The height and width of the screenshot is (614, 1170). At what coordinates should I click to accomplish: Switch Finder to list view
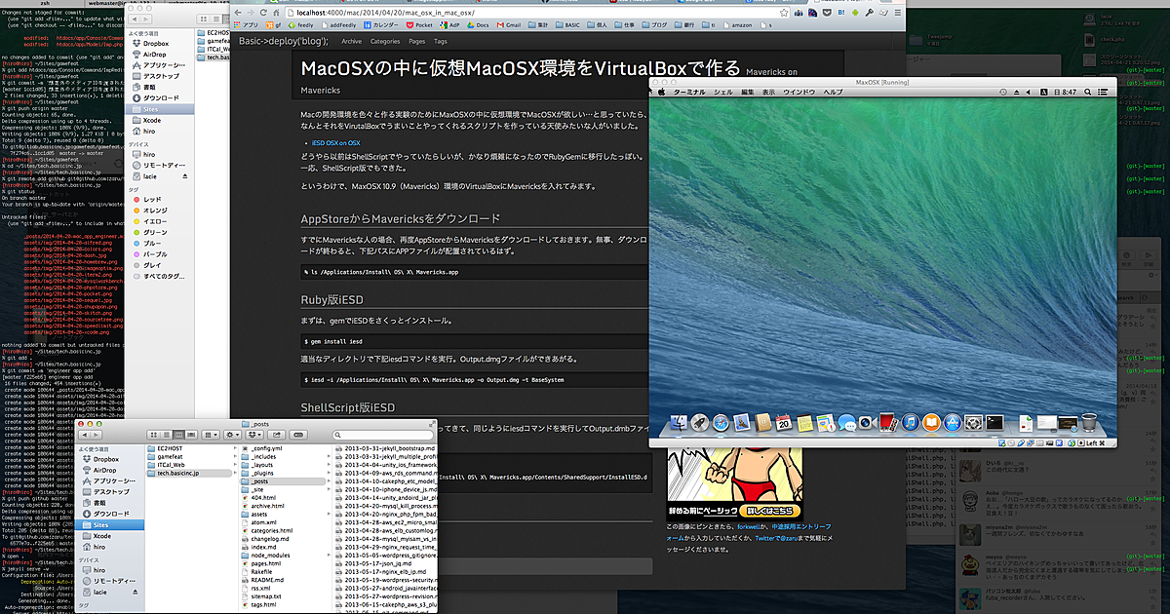point(168,435)
